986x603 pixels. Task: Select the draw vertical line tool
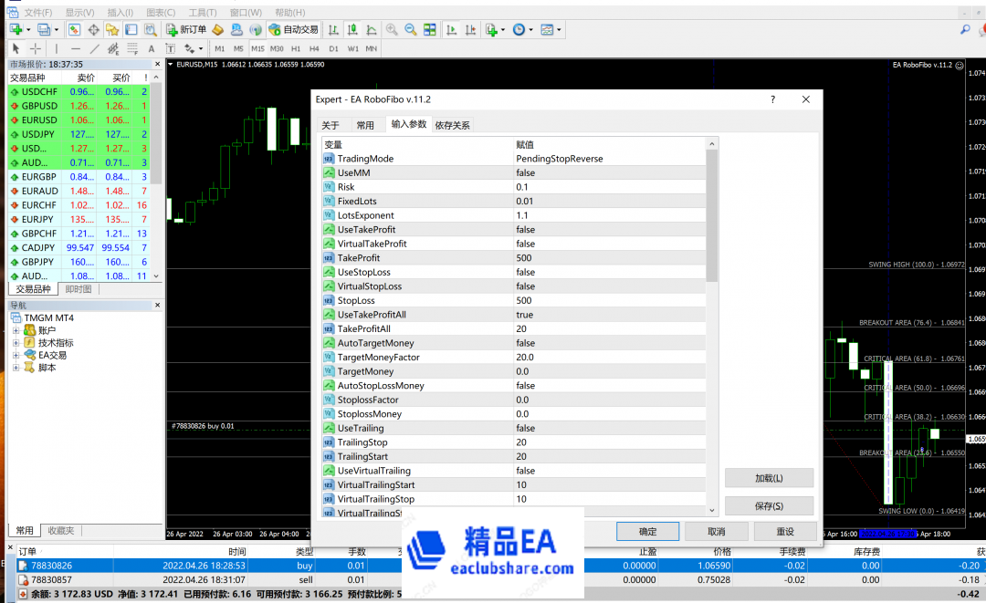pos(56,48)
